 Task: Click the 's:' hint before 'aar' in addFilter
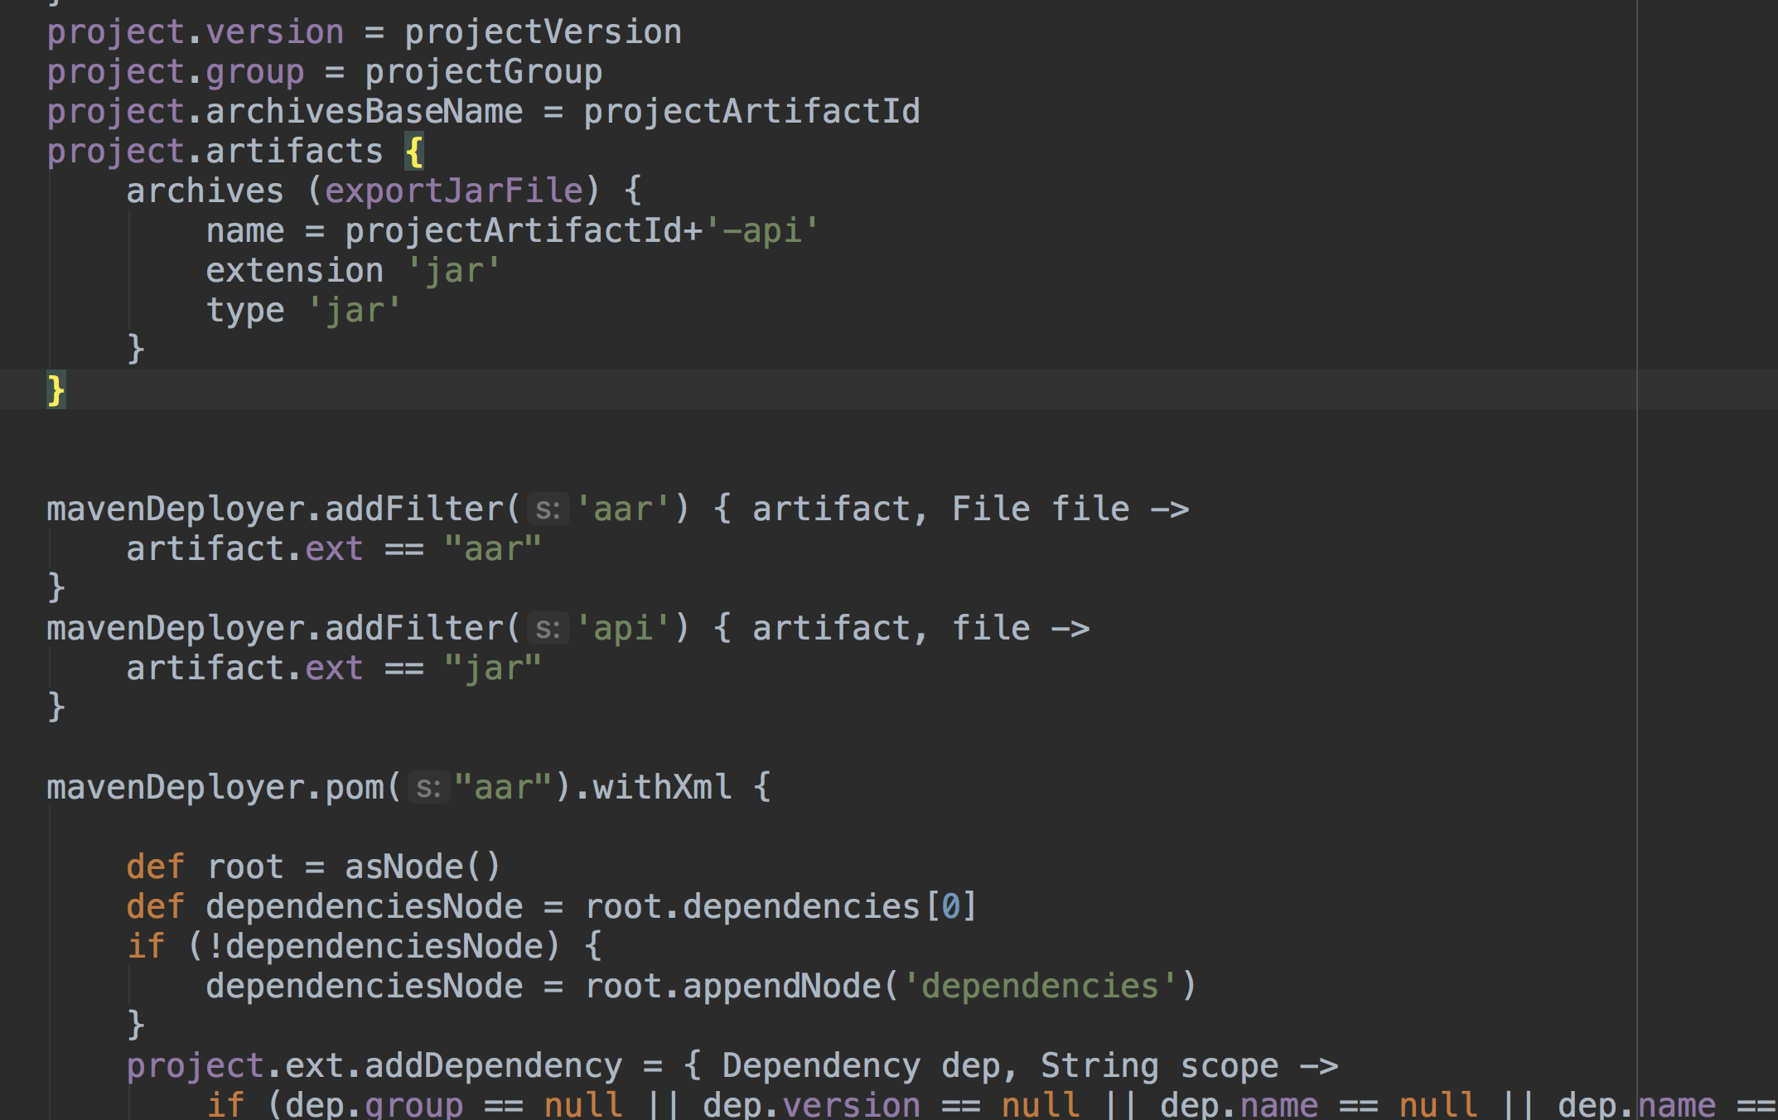coord(548,509)
